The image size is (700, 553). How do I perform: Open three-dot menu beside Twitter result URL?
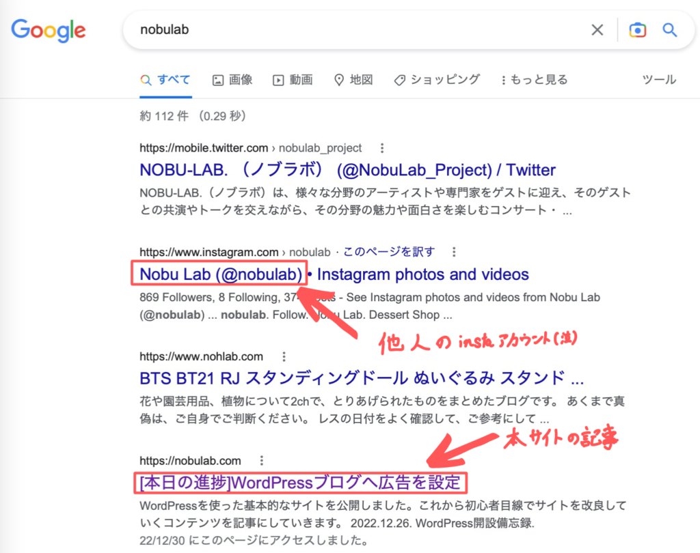382,148
